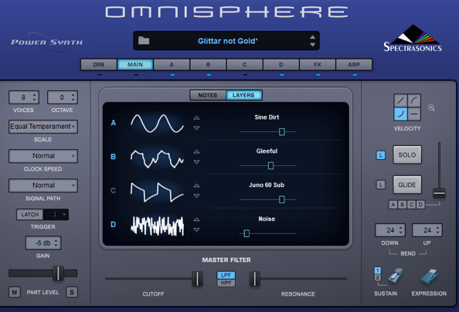
Task: Step to the previous patch with up arrow
Action: click(x=312, y=37)
